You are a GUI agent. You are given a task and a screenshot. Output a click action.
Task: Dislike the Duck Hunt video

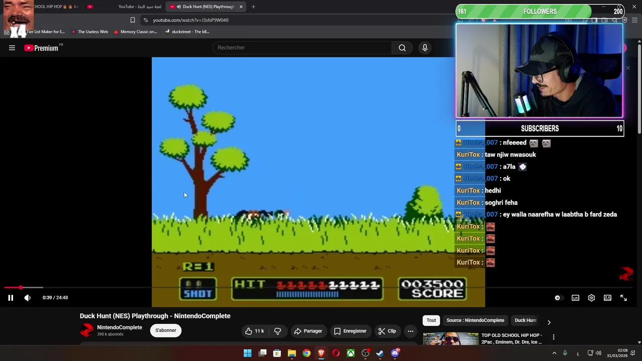coord(277,331)
